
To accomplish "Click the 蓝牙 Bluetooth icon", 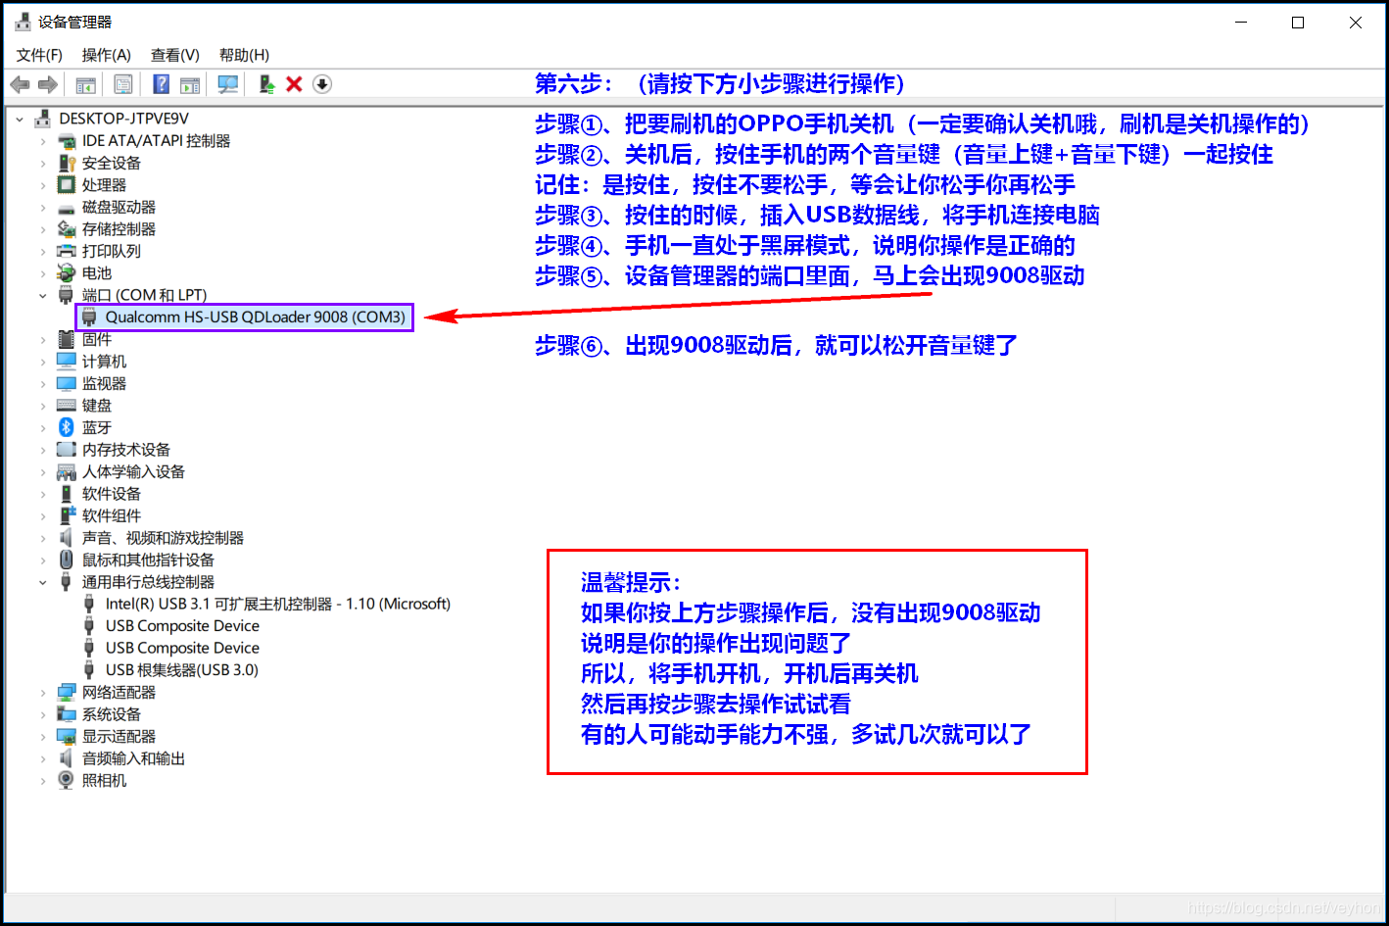I will pyautogui.click(x=67, y=427).
